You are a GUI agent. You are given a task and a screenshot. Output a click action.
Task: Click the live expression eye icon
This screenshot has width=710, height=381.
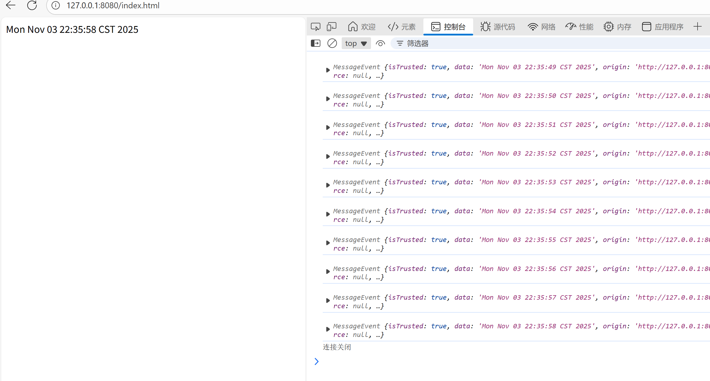[x=380, y=43]
